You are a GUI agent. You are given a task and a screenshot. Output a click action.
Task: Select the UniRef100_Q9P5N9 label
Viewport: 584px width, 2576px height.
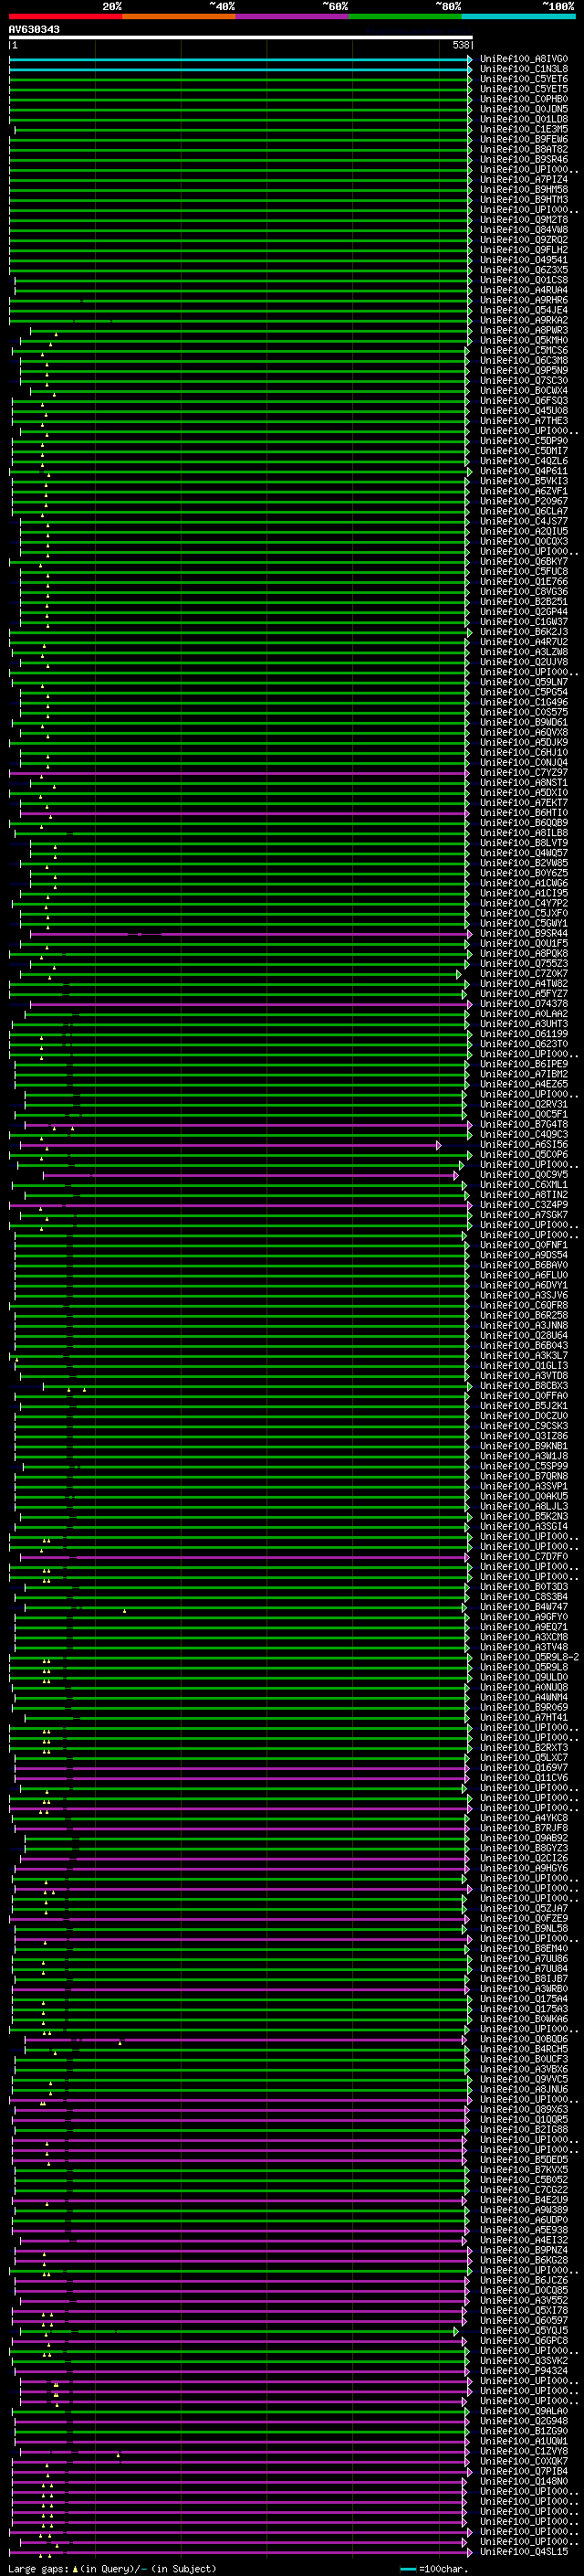(524, 371)
